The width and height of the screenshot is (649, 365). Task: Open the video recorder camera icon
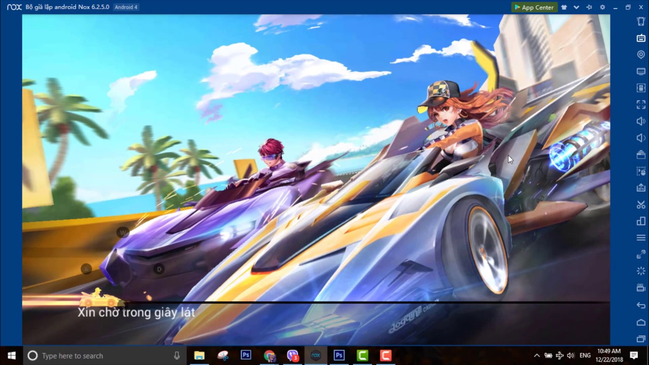[641, 288]
